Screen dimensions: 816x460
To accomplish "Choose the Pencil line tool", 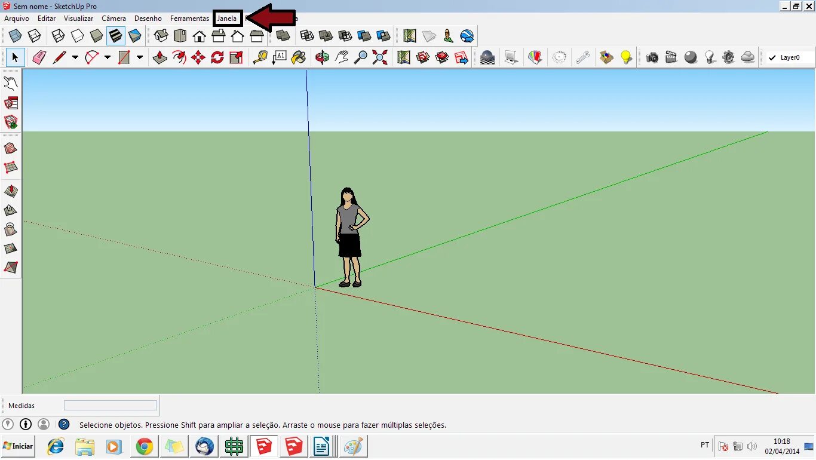I will (x=59, y=57).
